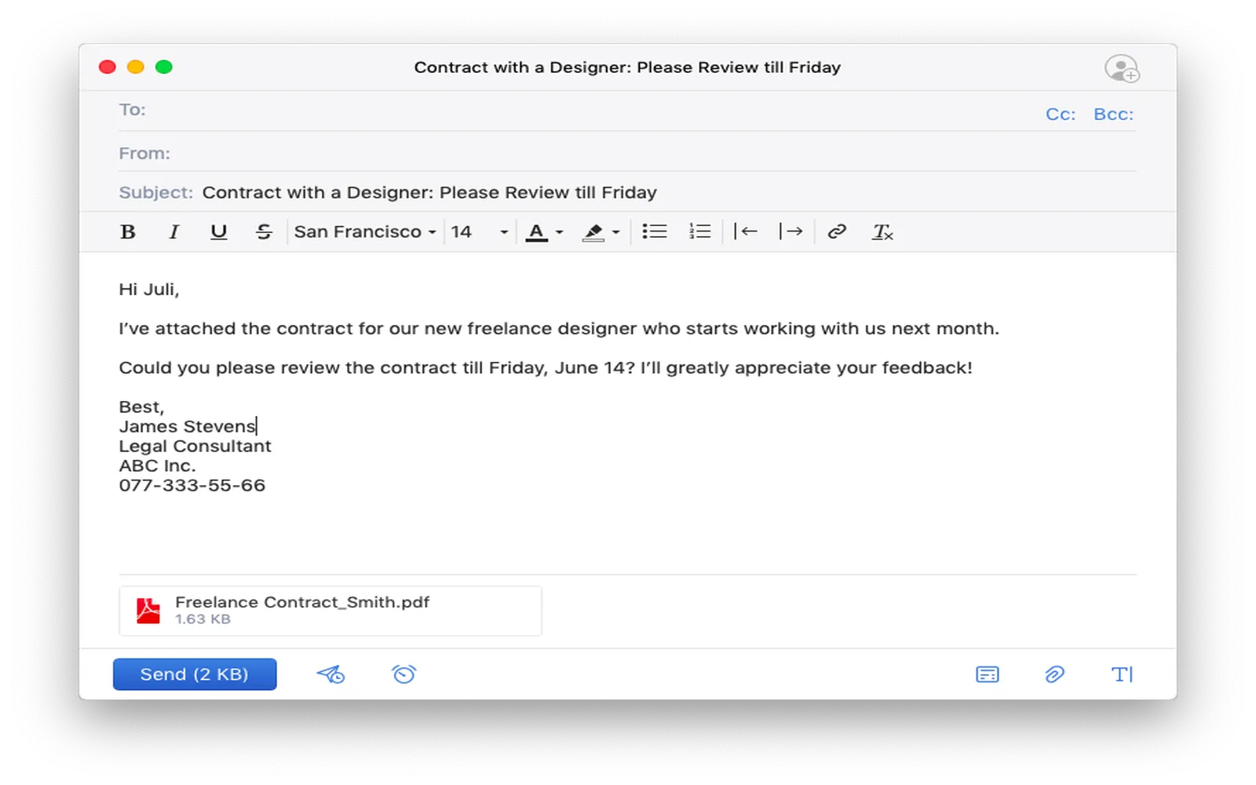
Task: Close the compose window with red button
Action: (x=108, y=67)
